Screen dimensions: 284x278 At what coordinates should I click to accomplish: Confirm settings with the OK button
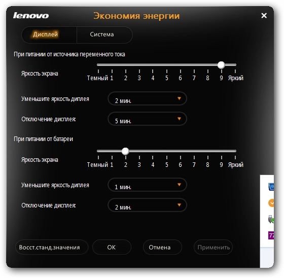(x=112, y=247)
